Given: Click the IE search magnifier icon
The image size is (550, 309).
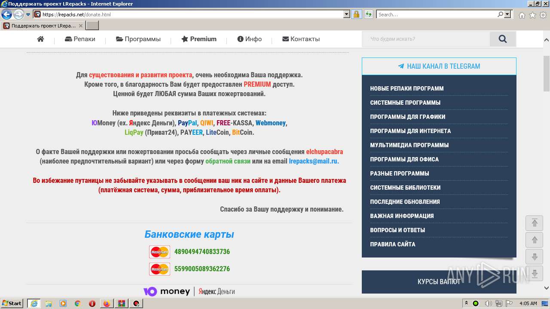Looking at the screenshot, I should point(500,14).
